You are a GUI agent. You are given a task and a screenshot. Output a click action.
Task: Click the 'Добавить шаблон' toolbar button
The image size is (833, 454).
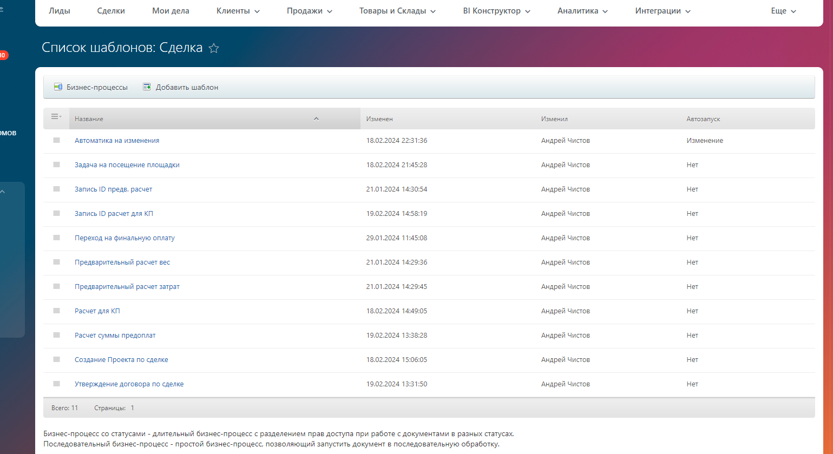pyautogui.click(x=181, y=87)
